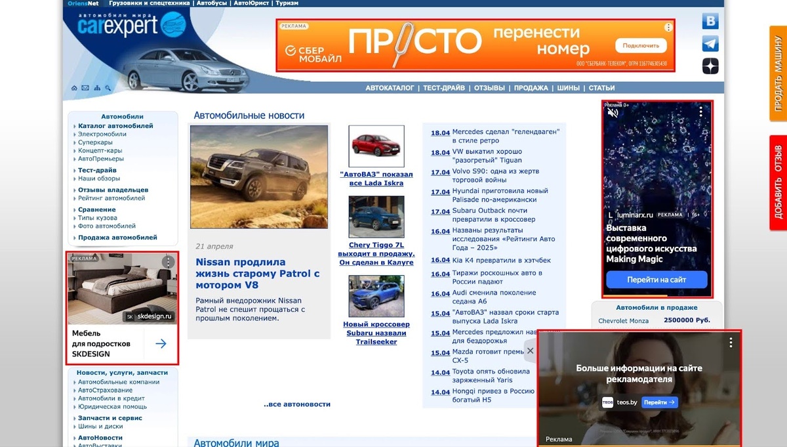Open OriensNet link in top bar
Image resolution: width=787 pixels, height=447 pixels.
click(x=83, y=3)
